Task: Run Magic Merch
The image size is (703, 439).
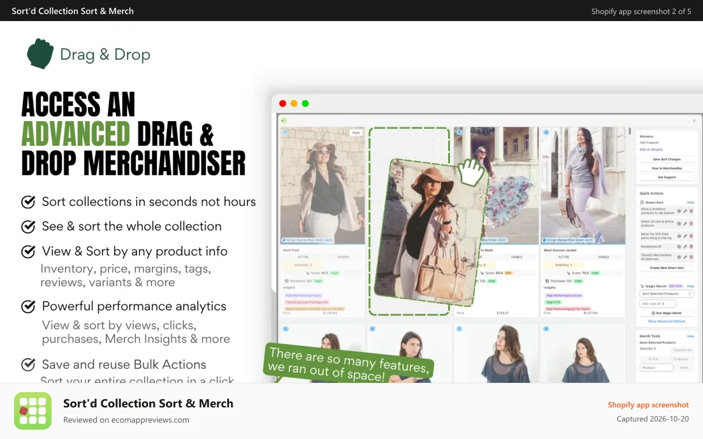Action: click(667, 313)
